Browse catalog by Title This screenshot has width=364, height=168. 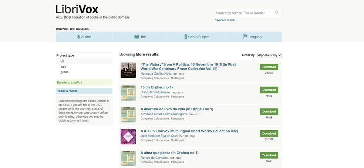point(141,37)
